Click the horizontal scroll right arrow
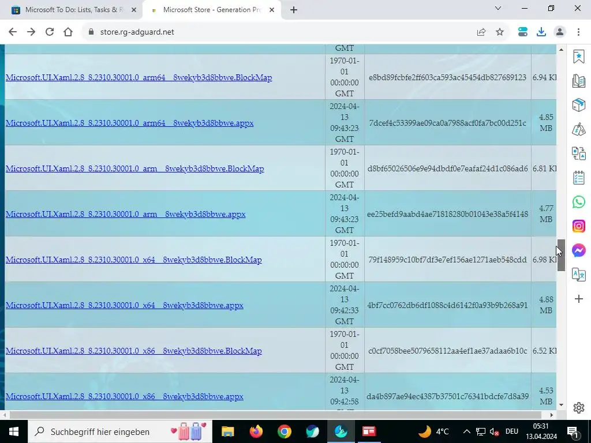591x443 pixels. click(x=551, y=415)
